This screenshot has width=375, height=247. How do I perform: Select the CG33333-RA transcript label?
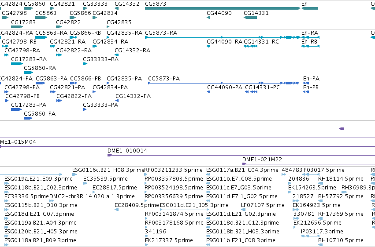click(100, 59)
